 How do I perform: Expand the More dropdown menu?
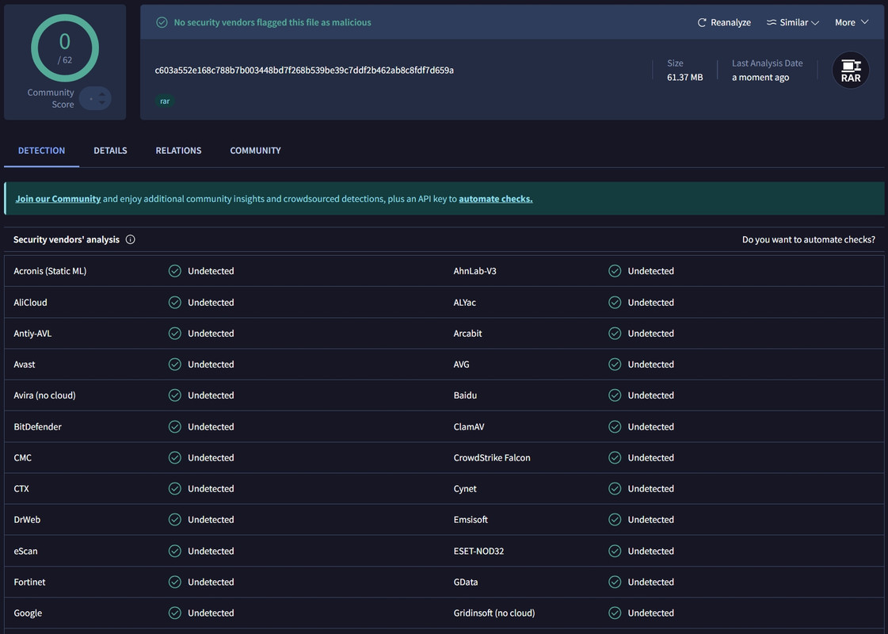click(852, 23)
